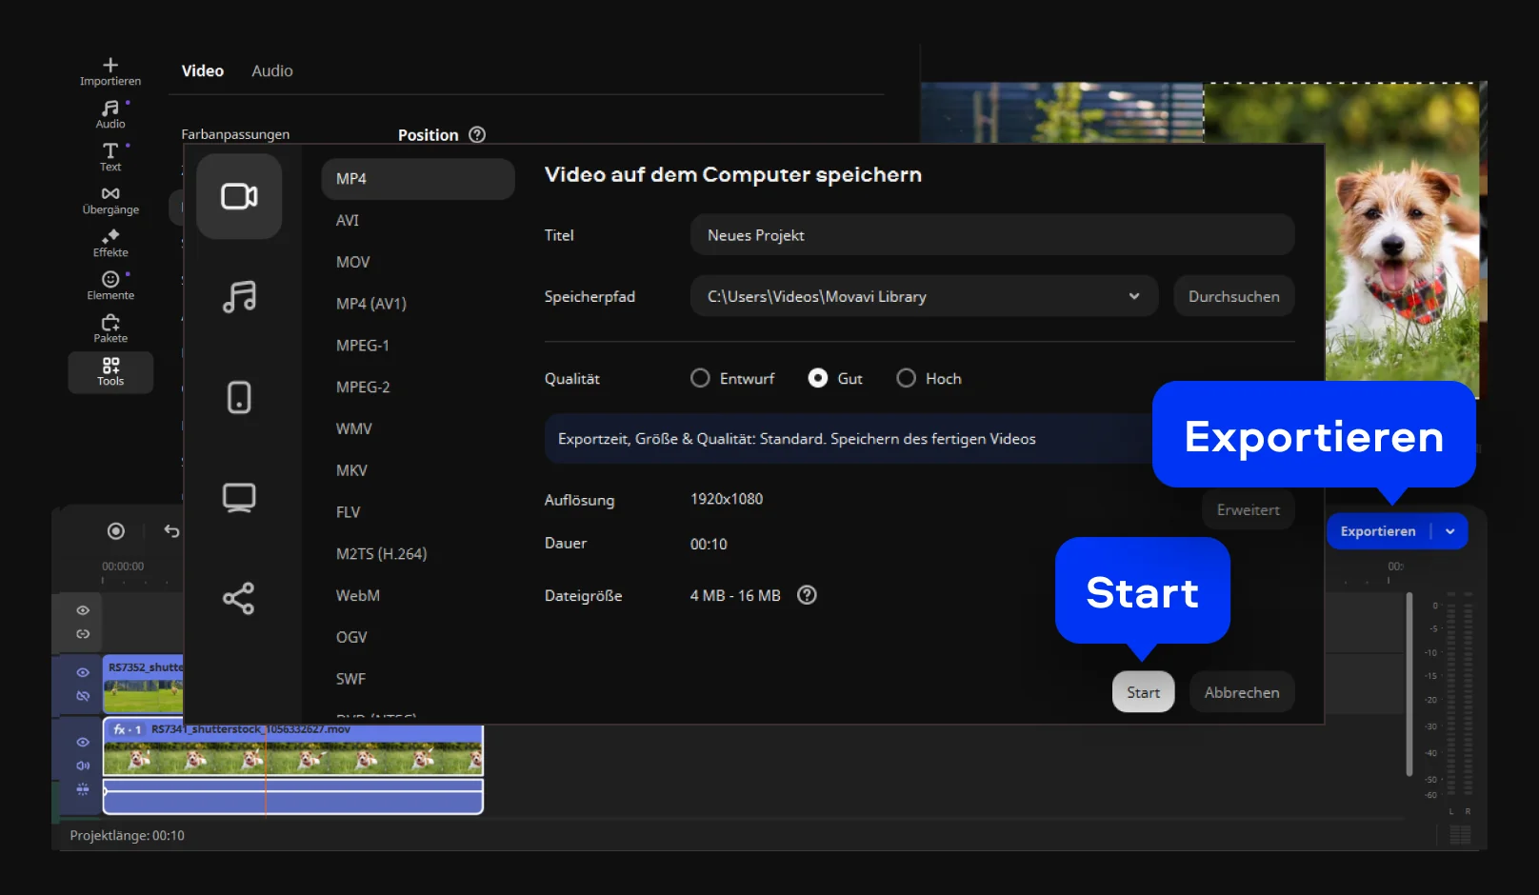Open the Importieren panel
This screenshot has height=895, width=1539.
pyautogui.click(x=110, y=71)
